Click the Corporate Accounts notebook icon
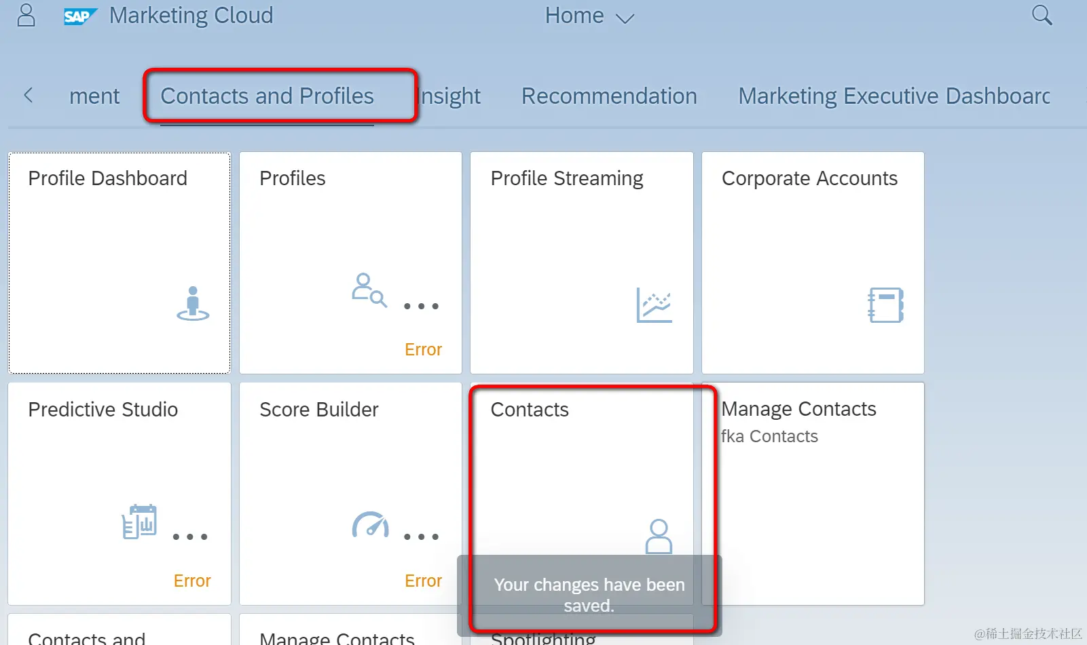The width and height of the screenshot is (1087, 645). pyautogui.click(x=886, y=305)
